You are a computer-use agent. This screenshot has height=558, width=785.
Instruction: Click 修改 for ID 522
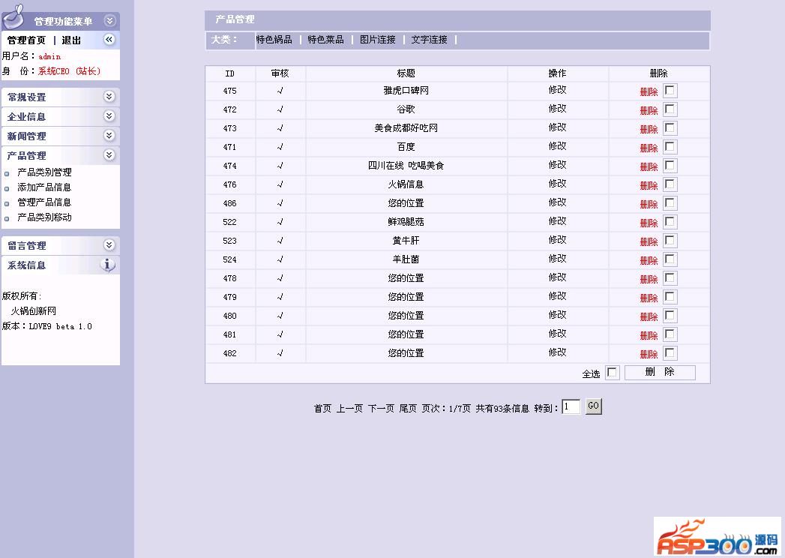tap(557, 221)
